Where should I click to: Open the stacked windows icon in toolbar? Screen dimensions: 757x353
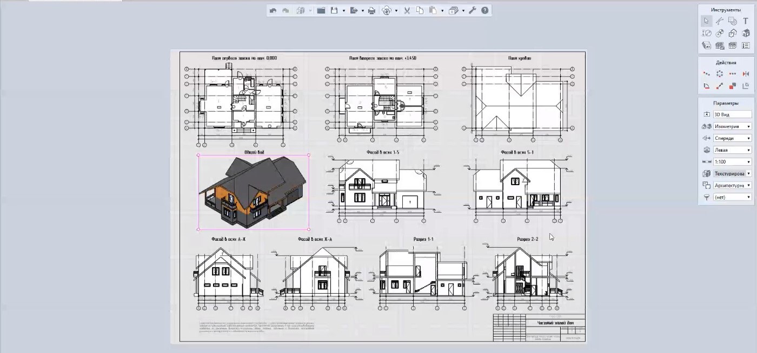click(453, 10)
